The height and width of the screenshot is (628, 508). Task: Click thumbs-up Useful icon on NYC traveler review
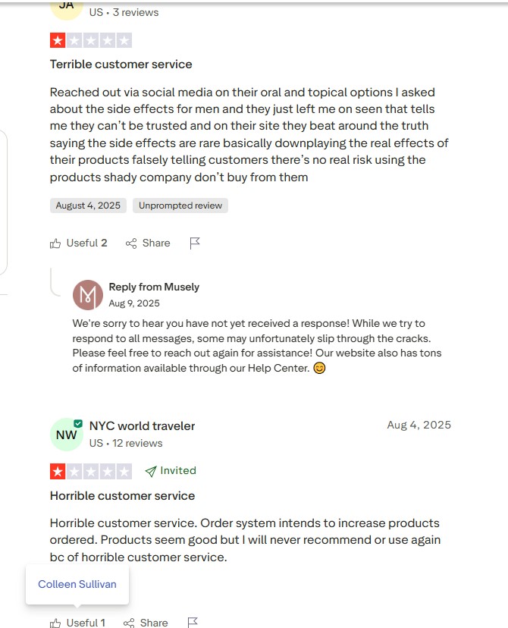(55, 623)
